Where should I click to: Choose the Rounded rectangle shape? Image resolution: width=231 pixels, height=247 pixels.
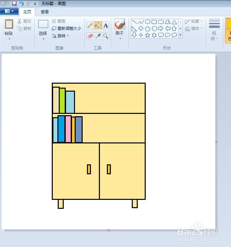pos(161,22)
